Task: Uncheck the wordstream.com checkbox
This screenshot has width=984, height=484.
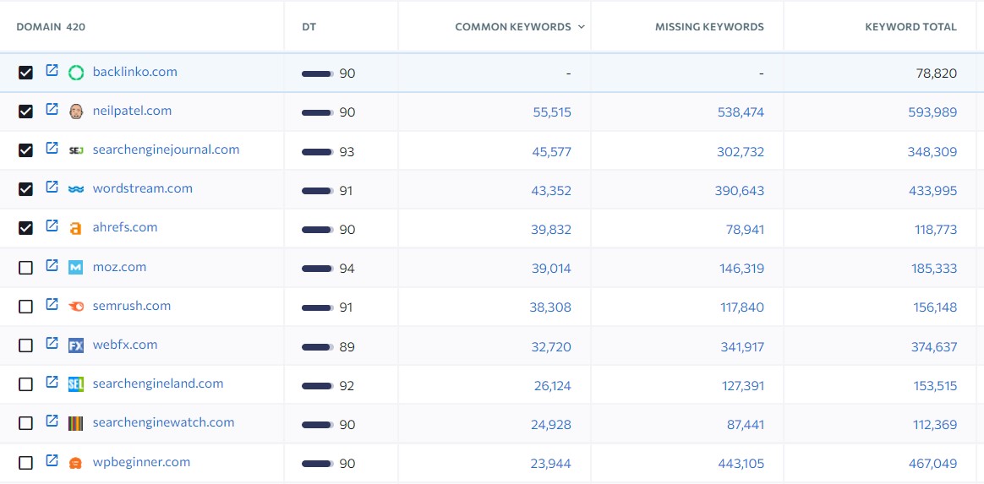Action: pos(25,189)
